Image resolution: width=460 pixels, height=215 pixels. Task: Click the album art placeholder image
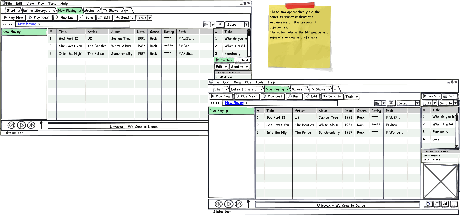click(x=440, y=181)
